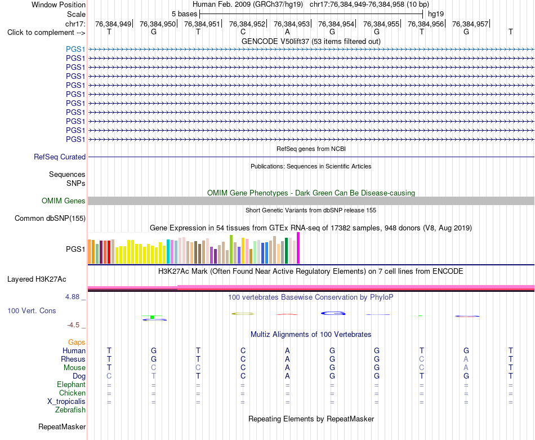The width and height of the screenshot is (535, 440).
Task: Click the Window Position label
Action: point(59,5)
